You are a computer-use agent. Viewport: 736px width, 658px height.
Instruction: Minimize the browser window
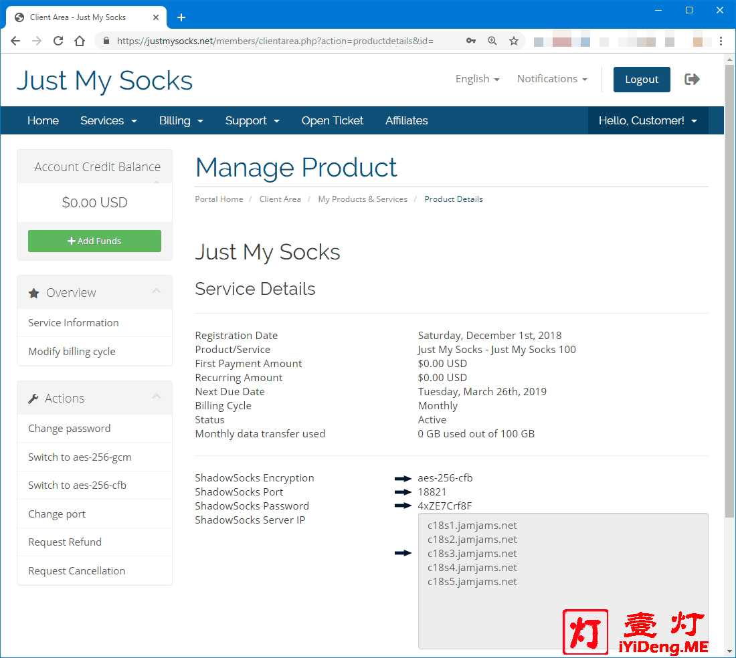click(x=658, y=10)
